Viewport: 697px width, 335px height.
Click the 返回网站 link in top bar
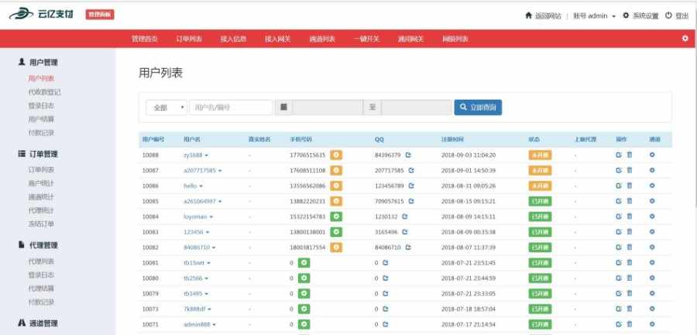point(543,15)
